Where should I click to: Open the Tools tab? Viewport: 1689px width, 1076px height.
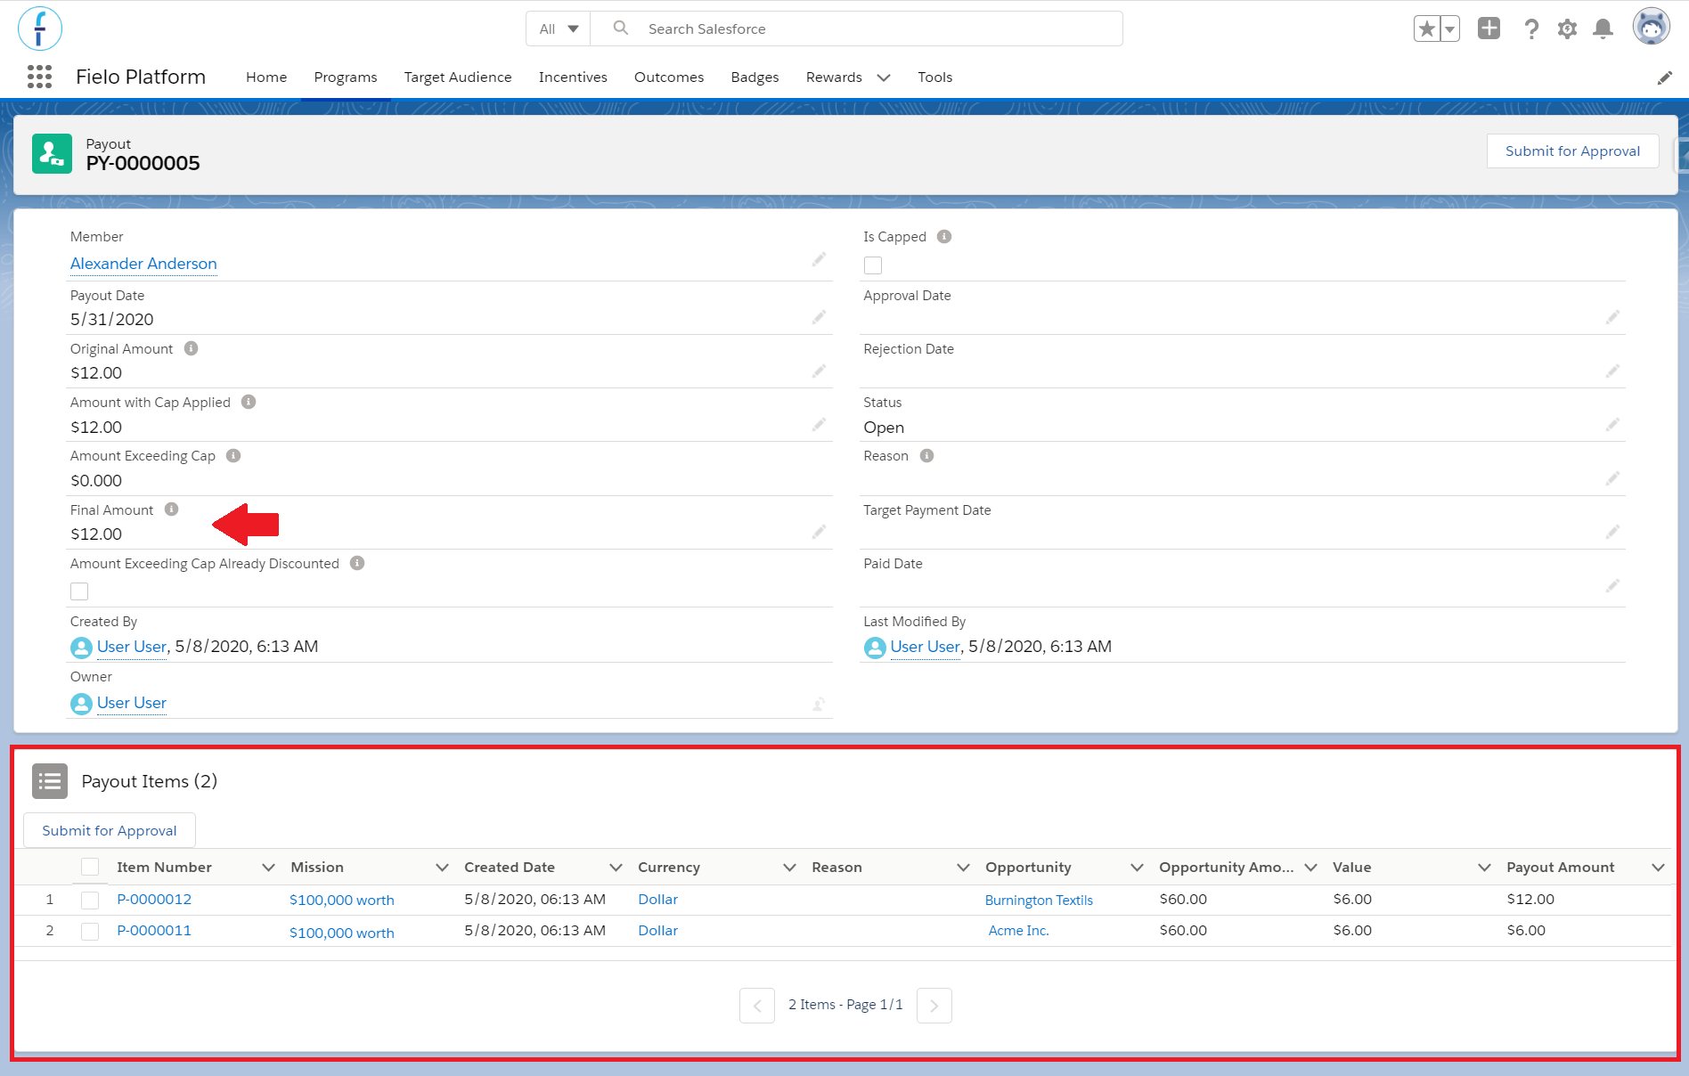pos(935,77)
